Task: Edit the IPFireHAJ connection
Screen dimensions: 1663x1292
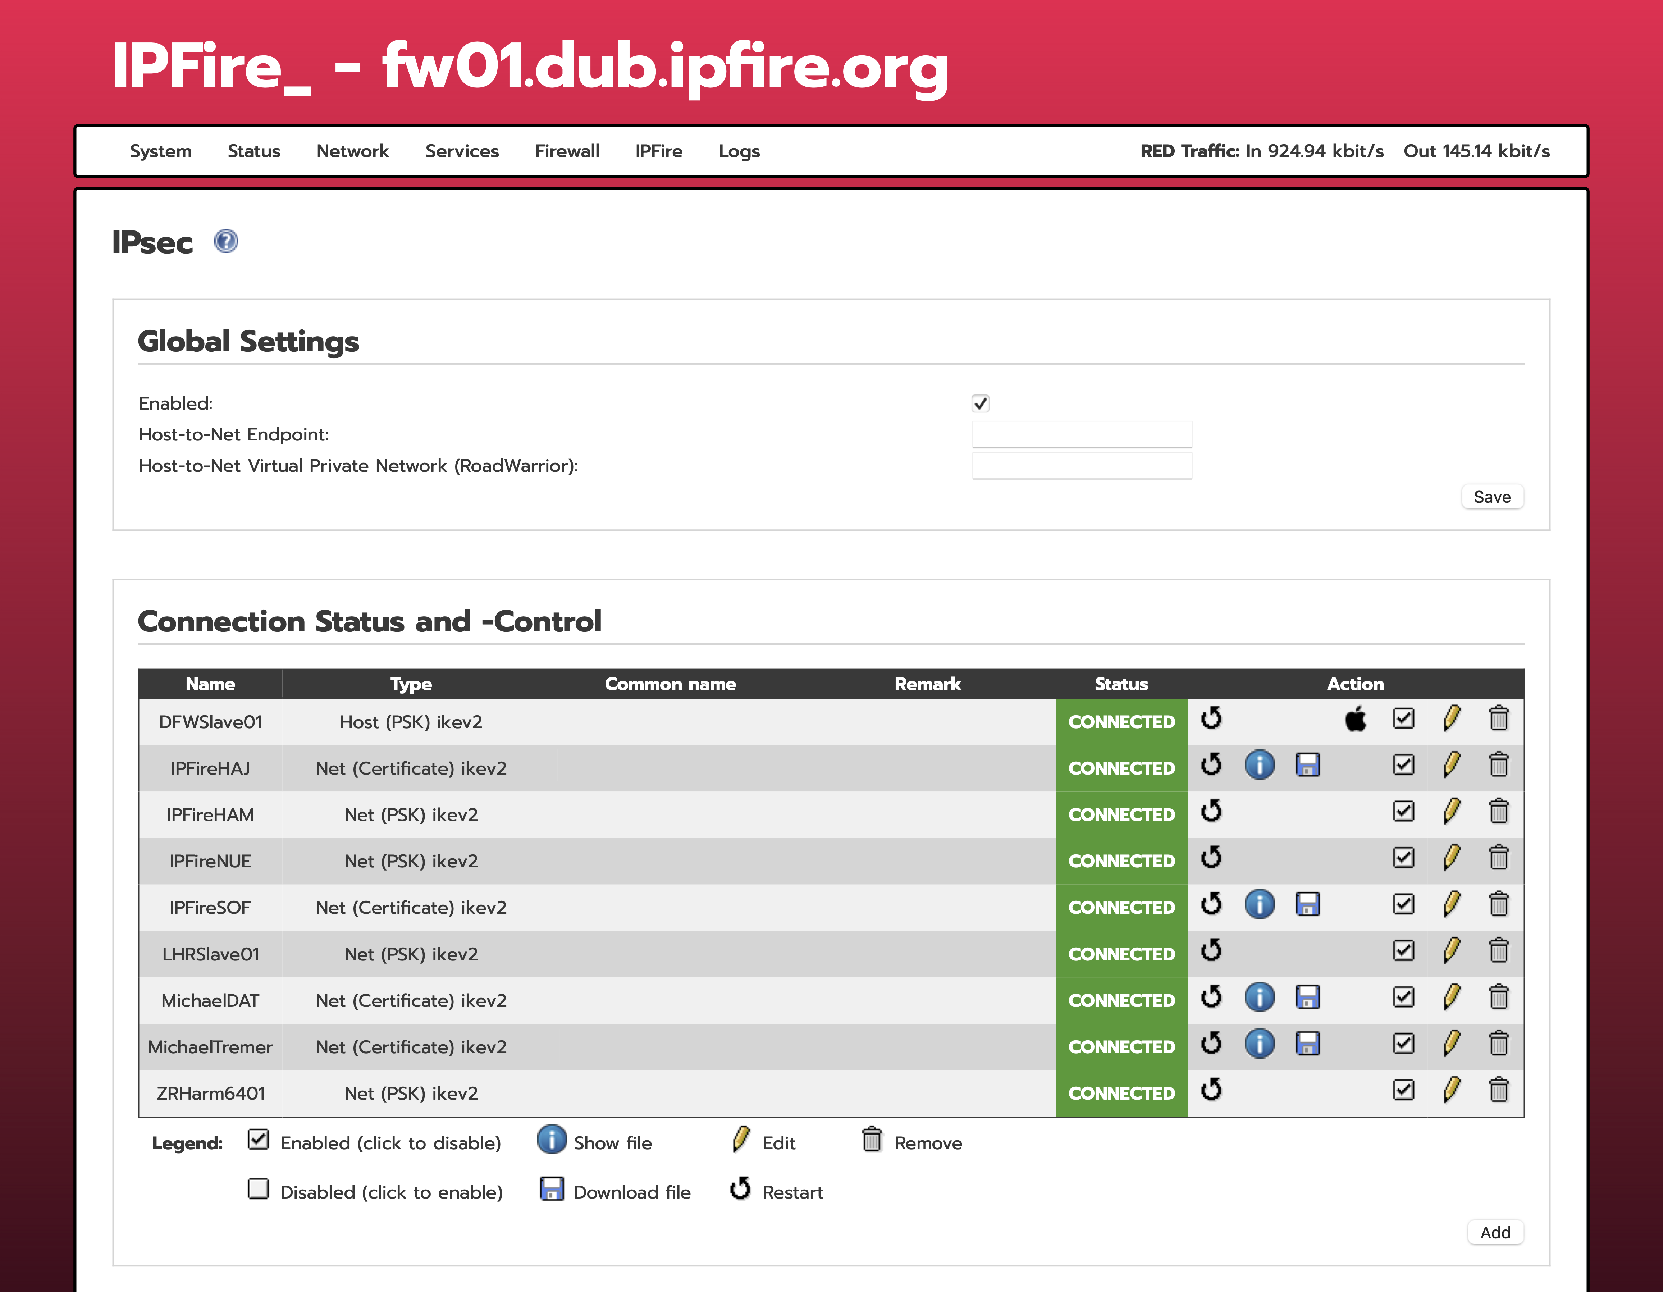Action: (1451, 764)
